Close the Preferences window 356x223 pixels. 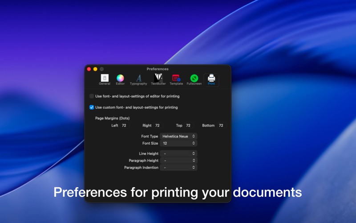(x=89, y=69)
